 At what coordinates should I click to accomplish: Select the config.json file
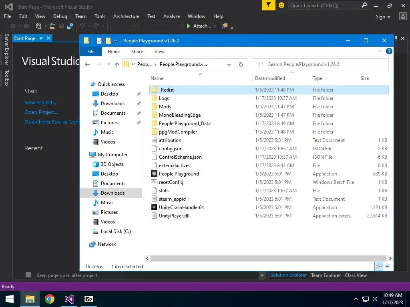point(171,149)
